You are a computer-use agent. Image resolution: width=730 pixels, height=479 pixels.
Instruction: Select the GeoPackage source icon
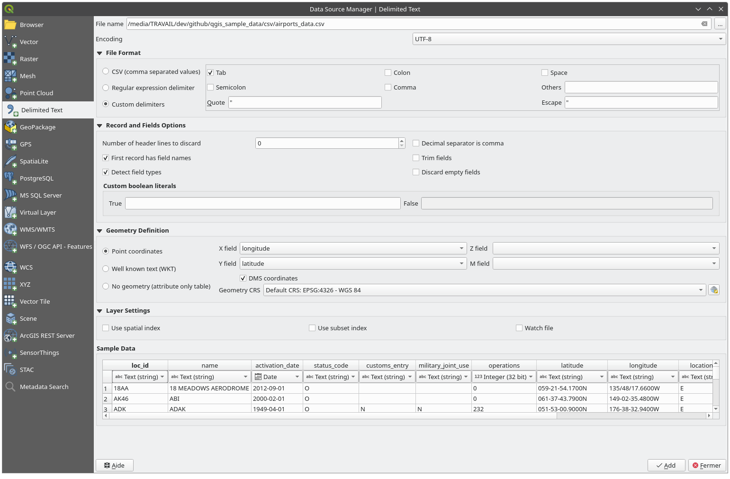pos(10,127)
